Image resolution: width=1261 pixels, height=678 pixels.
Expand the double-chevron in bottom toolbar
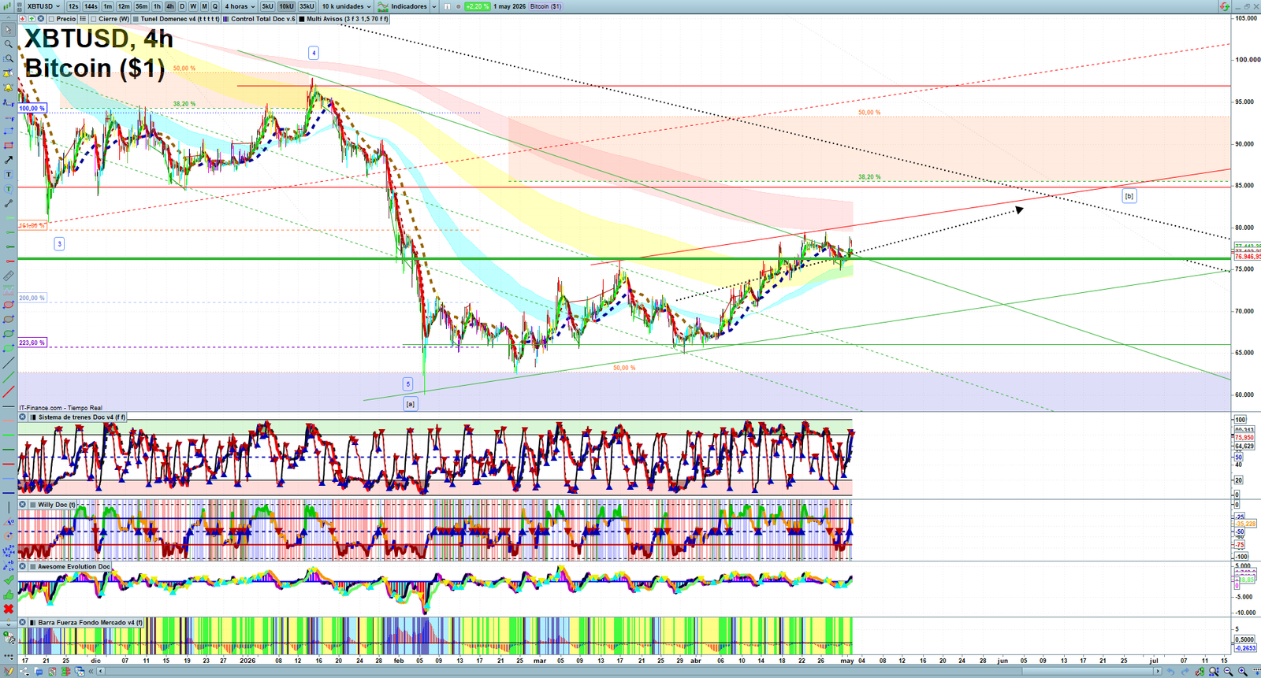click(91, 672)
